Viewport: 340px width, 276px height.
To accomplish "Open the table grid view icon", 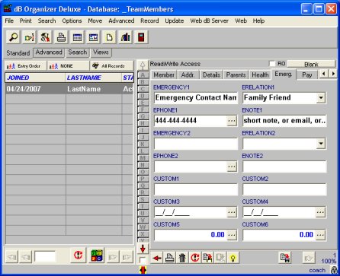I will click(77, 37).
